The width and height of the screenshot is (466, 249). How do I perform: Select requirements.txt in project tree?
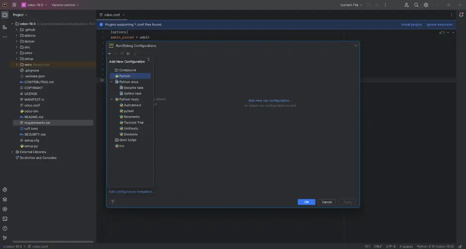point(53,123)
